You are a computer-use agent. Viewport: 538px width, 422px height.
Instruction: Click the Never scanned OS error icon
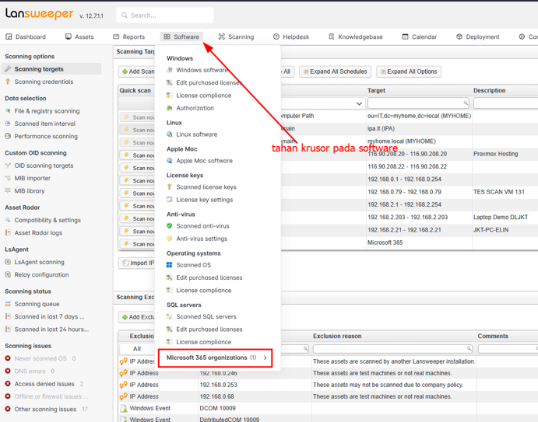[8, 358]
